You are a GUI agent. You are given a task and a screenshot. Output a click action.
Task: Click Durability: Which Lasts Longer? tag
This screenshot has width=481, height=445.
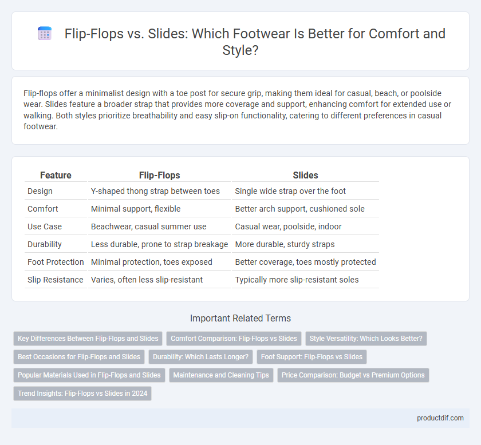click(x=200, y=357)
